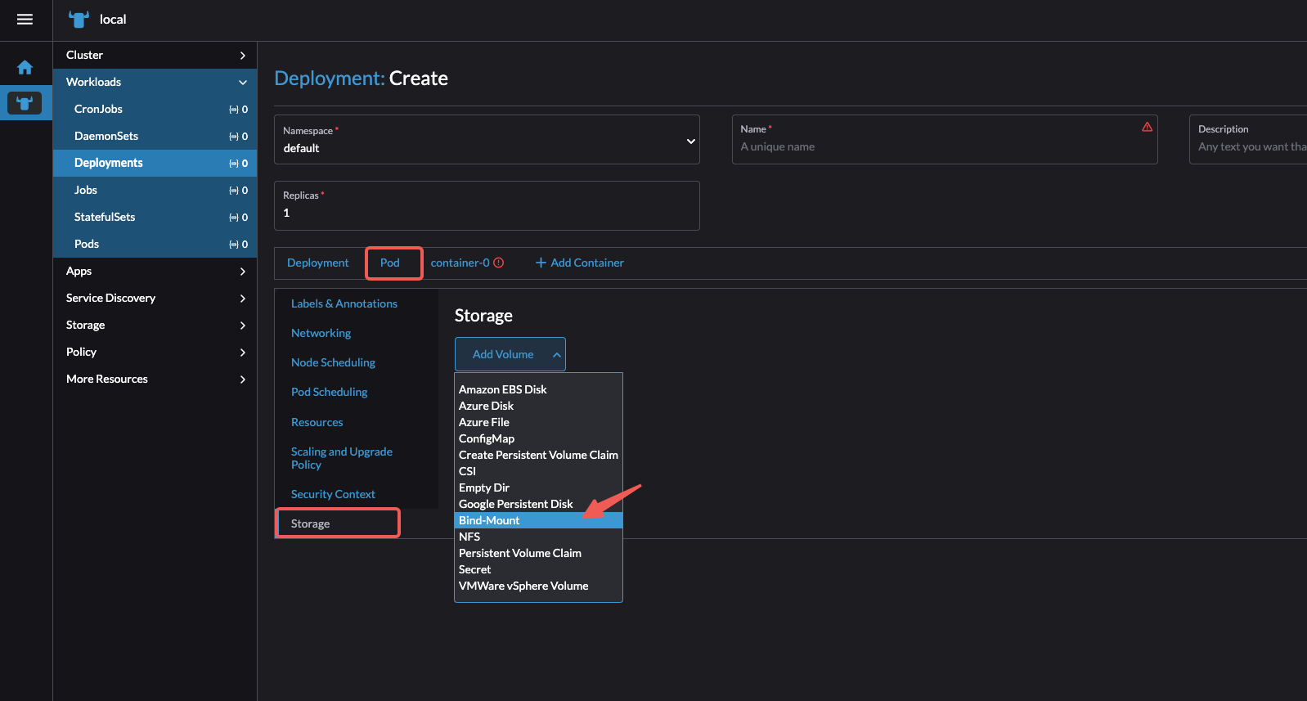Open Labels & Annotations tab

pyautogui.click(x=344, y=303)
